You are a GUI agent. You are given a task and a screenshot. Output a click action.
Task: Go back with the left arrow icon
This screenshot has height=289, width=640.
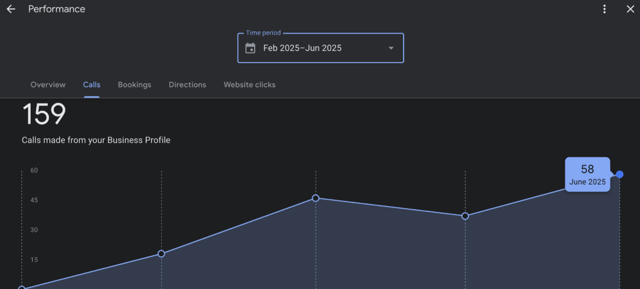[x=11, y=9]
